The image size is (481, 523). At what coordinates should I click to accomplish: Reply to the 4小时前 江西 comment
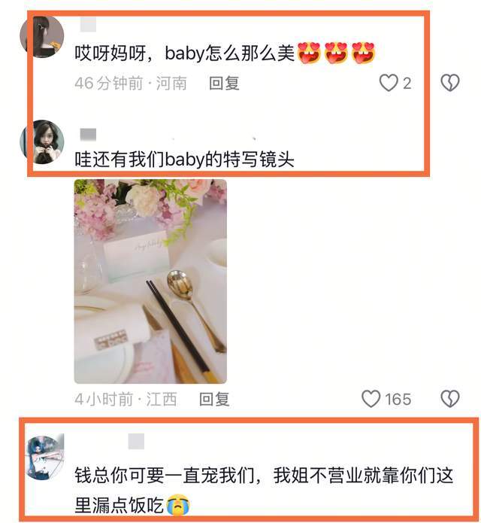[214, 399]
